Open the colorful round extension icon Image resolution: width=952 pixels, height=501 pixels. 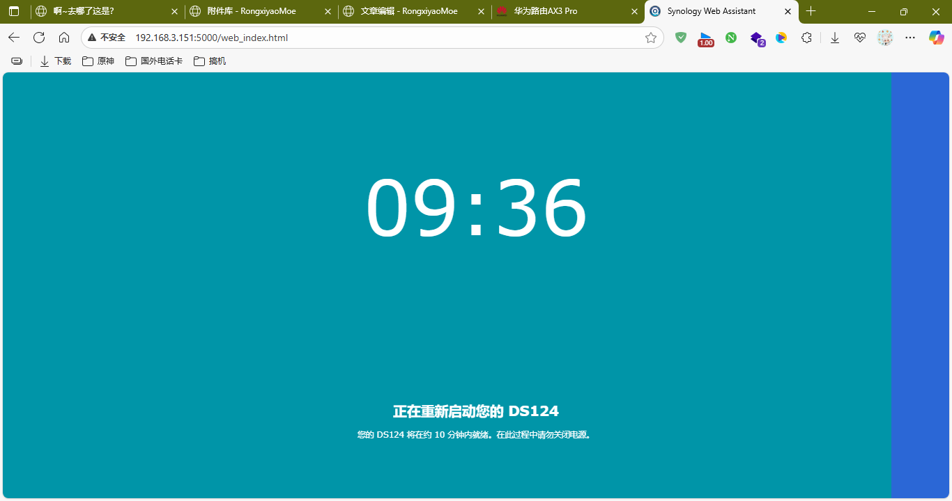coord(781,38)
